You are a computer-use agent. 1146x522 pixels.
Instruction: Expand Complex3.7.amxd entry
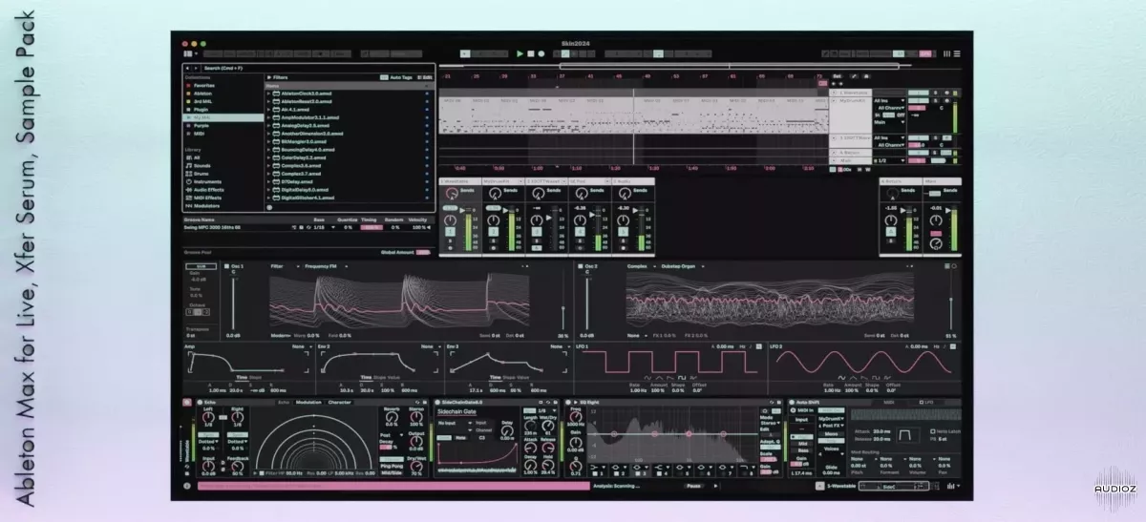tap(268, 174)
